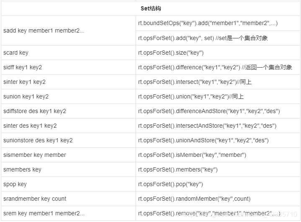Image resolution: width=301 pixels, height=222 pixels.
Task: Click the randomMember key count code cell
Action: (x=194, y=199)
